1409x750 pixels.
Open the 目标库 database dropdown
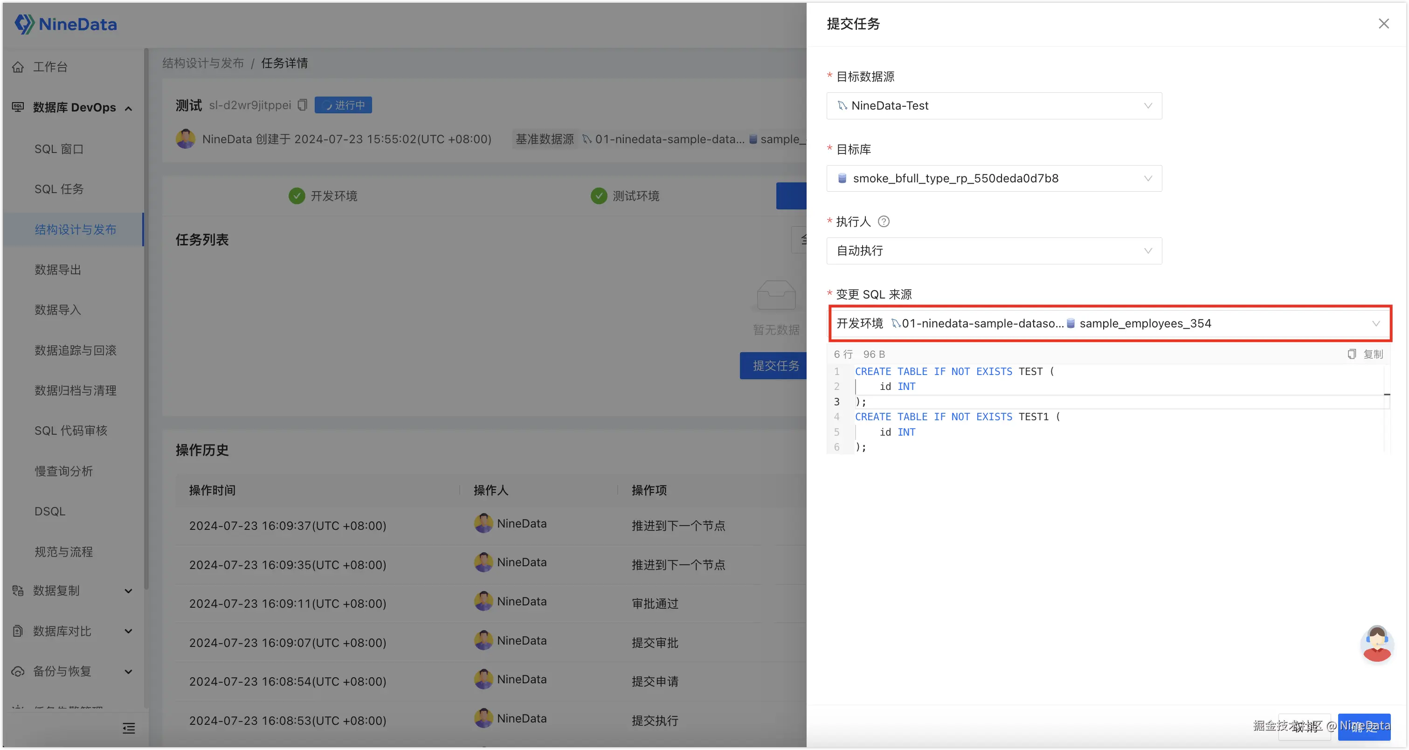993,178
